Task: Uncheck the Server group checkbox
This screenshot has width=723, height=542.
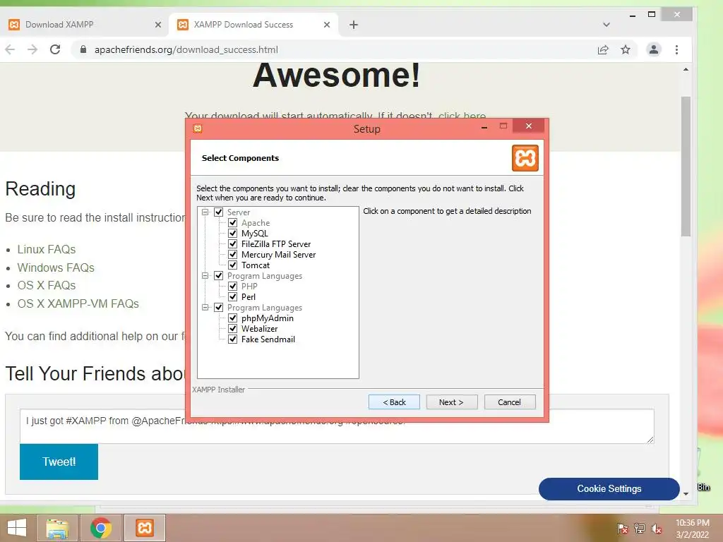Action: pos(219,212)
